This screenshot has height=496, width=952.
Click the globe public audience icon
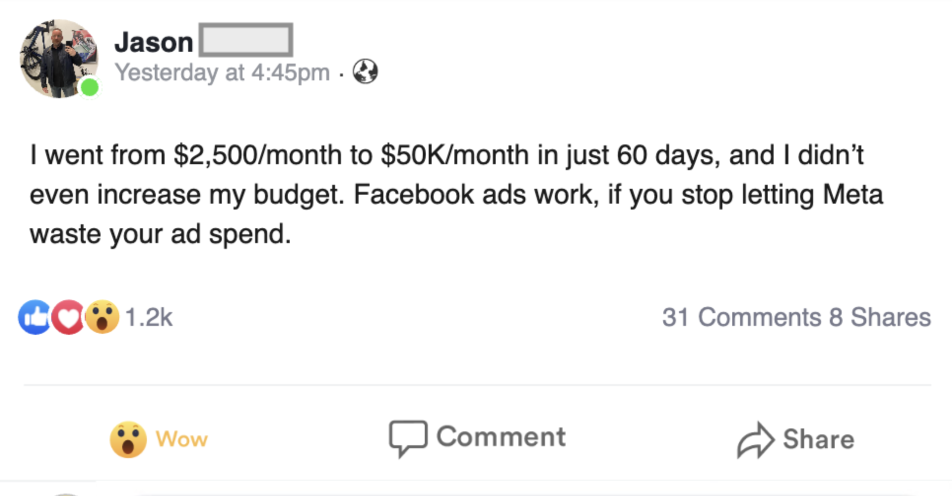pyautogui.click(x=365, y=71)
